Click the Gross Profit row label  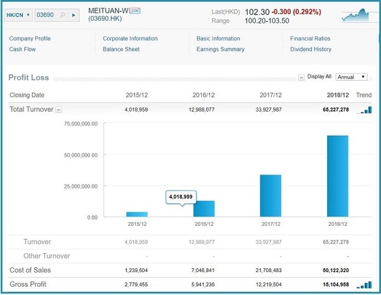(28, 284)
